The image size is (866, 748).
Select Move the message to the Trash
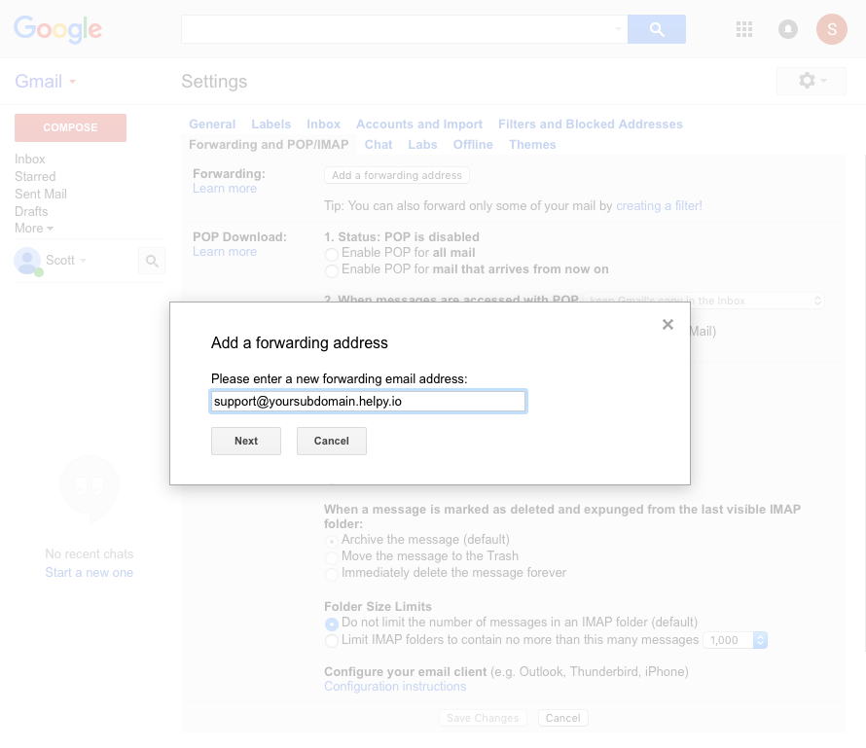click(332, 557)
